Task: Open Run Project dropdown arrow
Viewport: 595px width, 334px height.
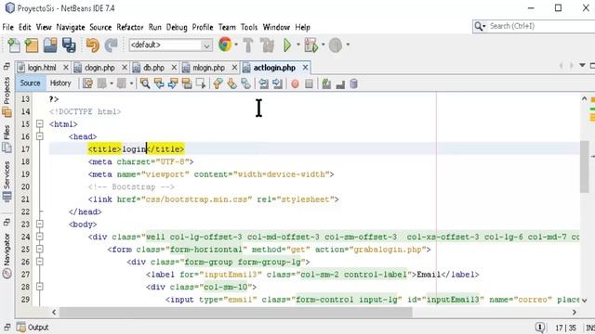Action: (x=298, y=45)
